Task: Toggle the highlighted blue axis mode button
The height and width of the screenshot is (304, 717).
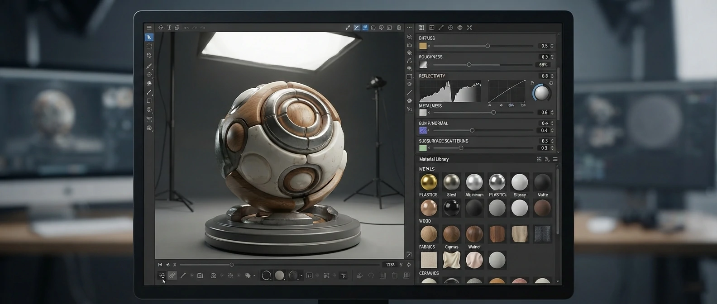Action: point(357,28)
